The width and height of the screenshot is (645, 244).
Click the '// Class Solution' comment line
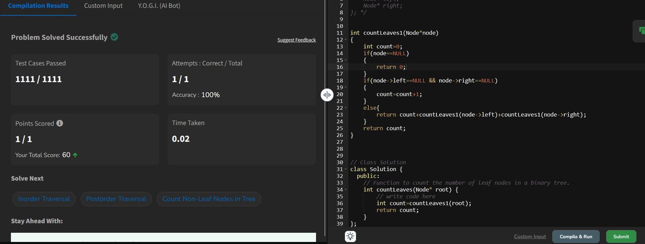point(378,162)
